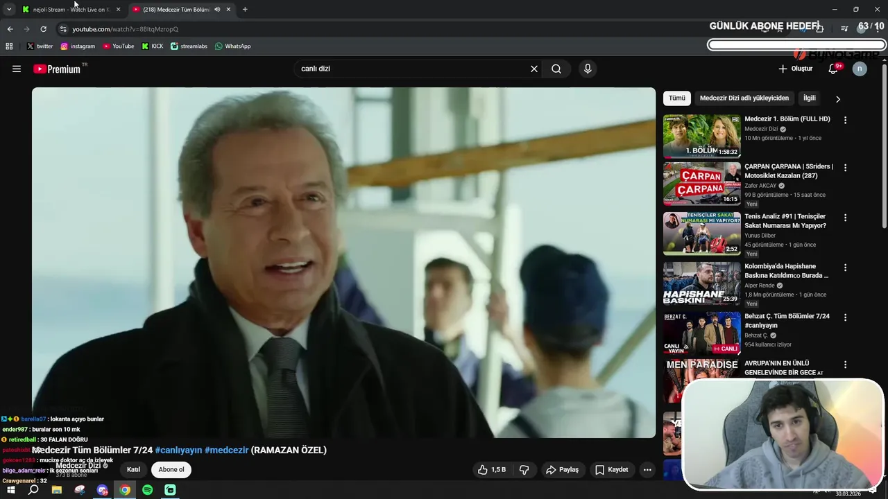Reload the page in Chrome
This screenshot has width=888, height=499.
coord(43,29)
